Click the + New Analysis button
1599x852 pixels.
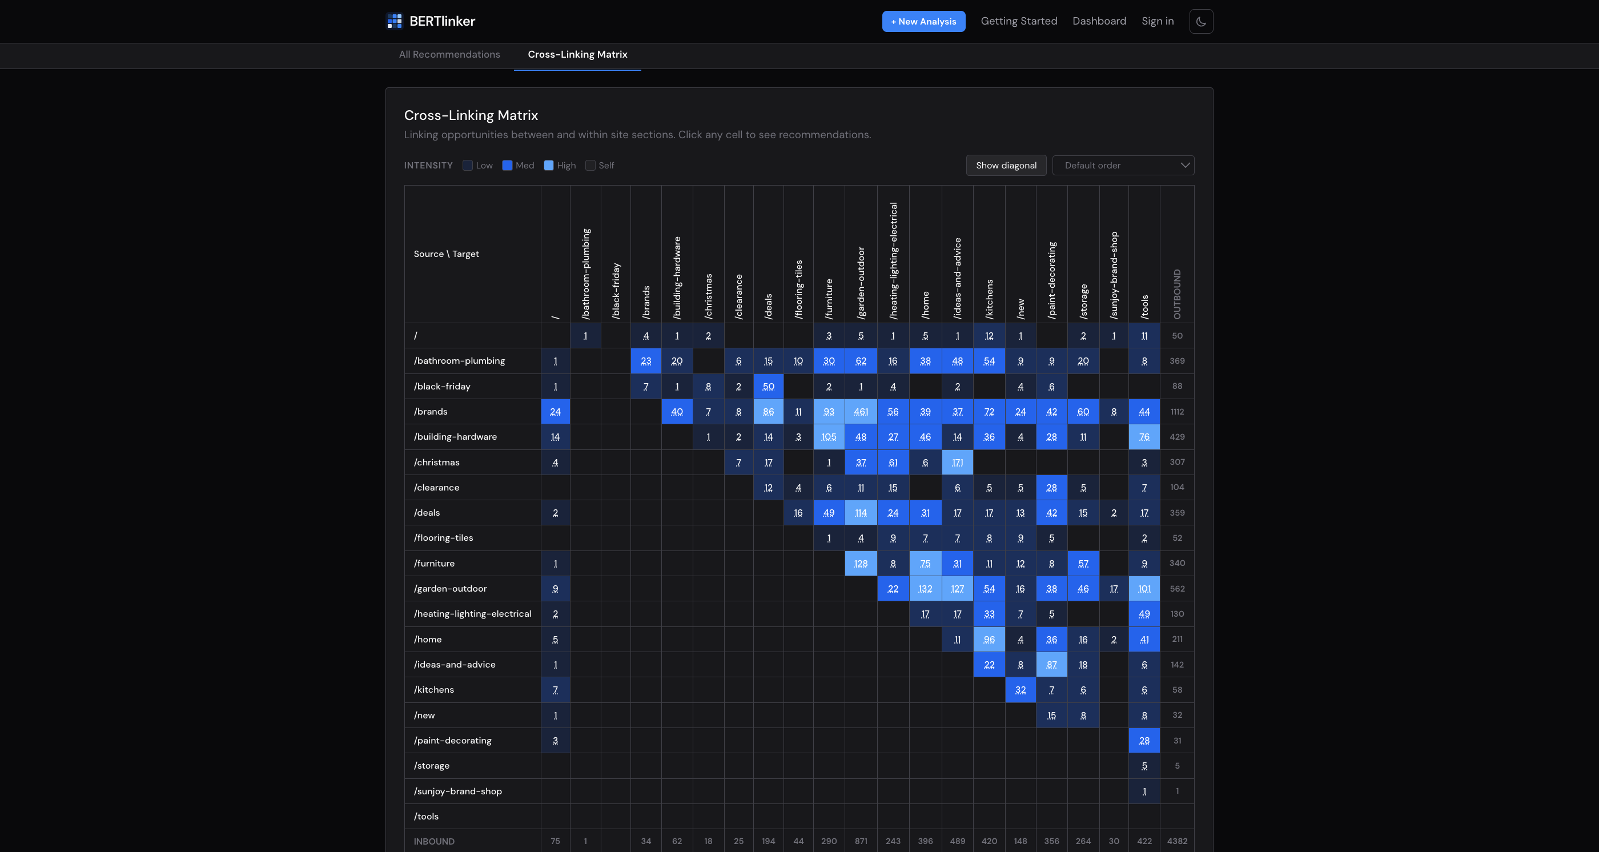923,21
